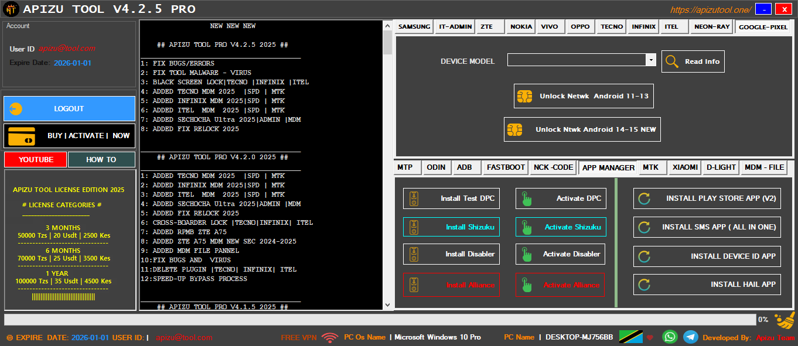The width and height of the screenshot is (798, 346).
Task: Click the hand icon on Activate Shizuku
Action: (527, 227)
